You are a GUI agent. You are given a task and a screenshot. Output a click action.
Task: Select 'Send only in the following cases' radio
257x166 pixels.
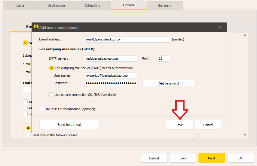[x=28, y=135]
